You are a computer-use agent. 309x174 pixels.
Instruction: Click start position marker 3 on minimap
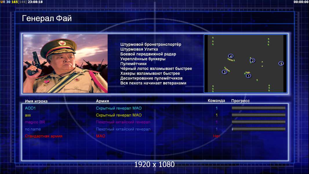coord(224,72)
